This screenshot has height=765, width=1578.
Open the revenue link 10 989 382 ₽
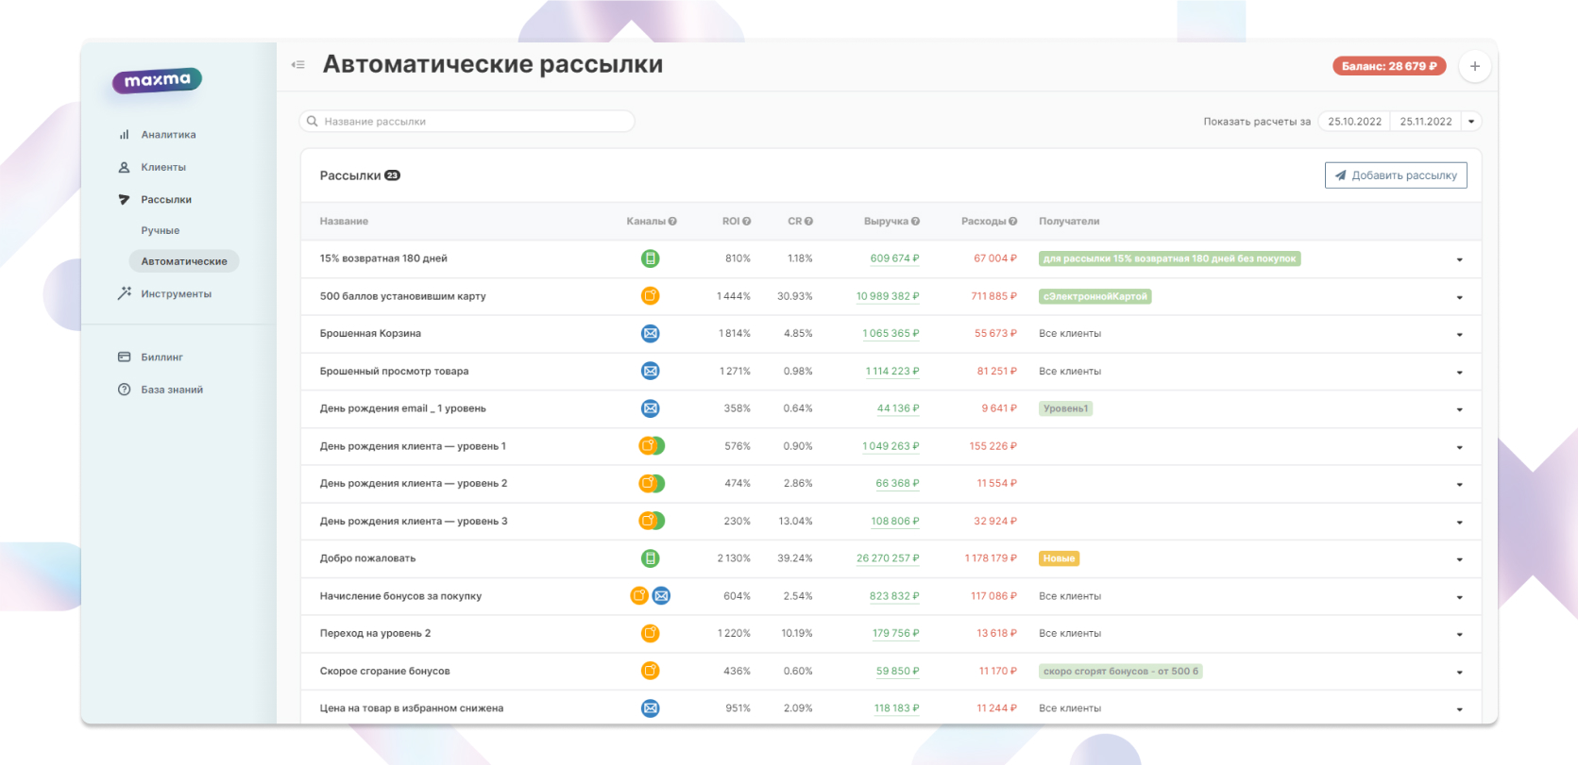(x=887, y=296)
